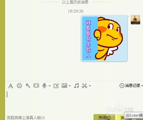
Task: Click the 18:29:36 message timestamp
Action: click(x=76, y=11)
